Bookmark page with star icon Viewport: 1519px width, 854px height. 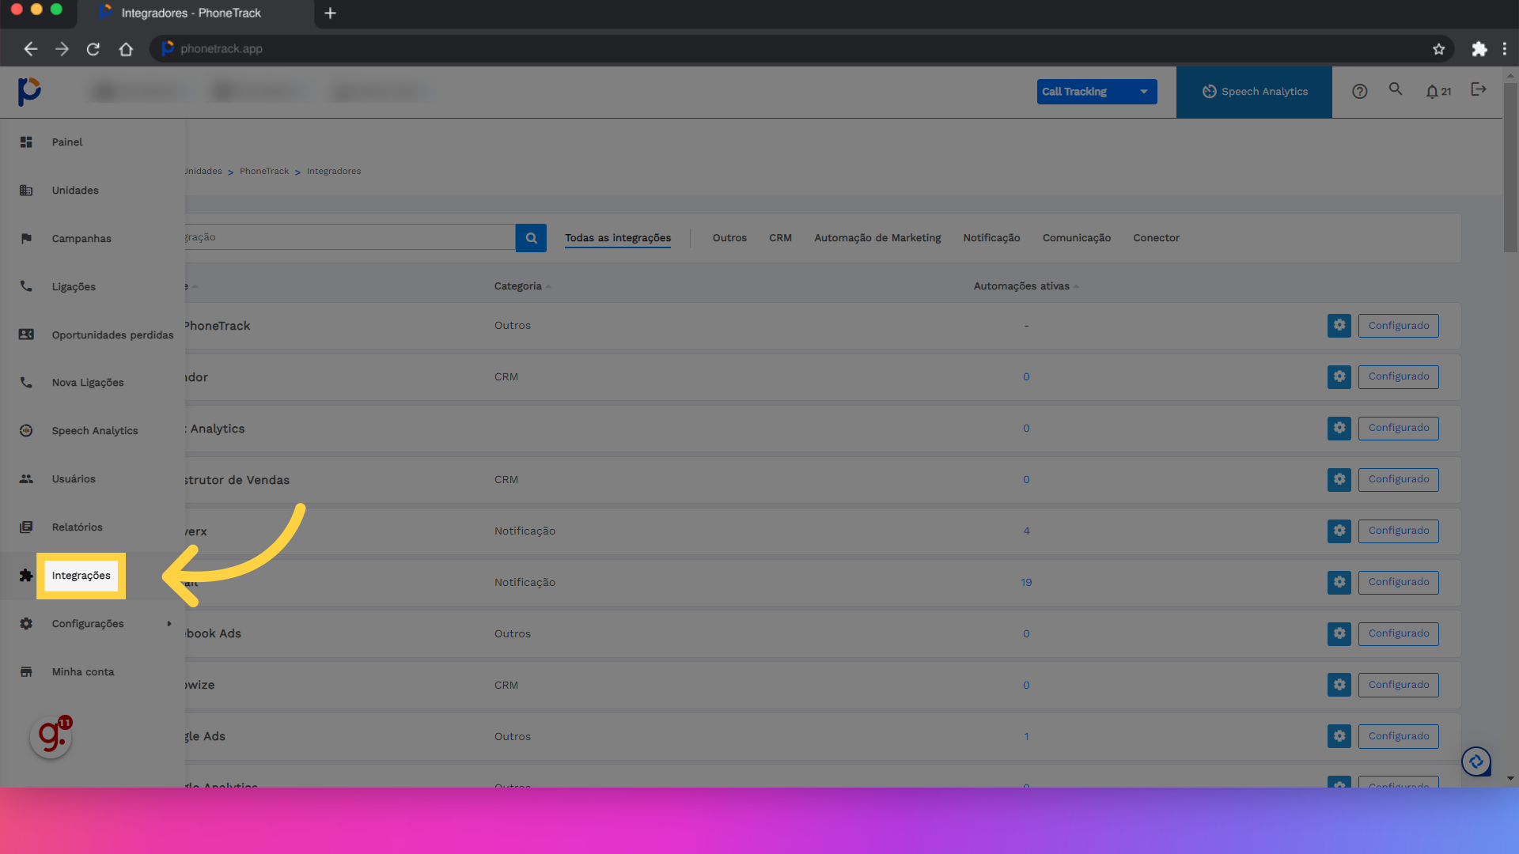[x=1438, y=49]
